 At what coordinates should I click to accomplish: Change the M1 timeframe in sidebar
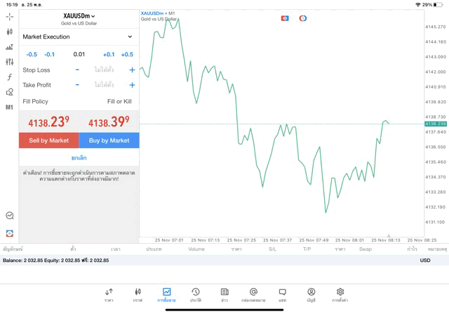pos(9,107)
